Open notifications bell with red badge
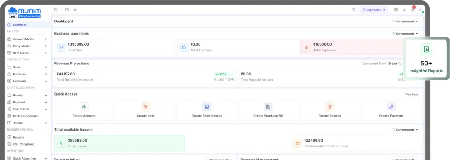The width and height of the screenshot is (450, 160). click(x=412, y=10)
